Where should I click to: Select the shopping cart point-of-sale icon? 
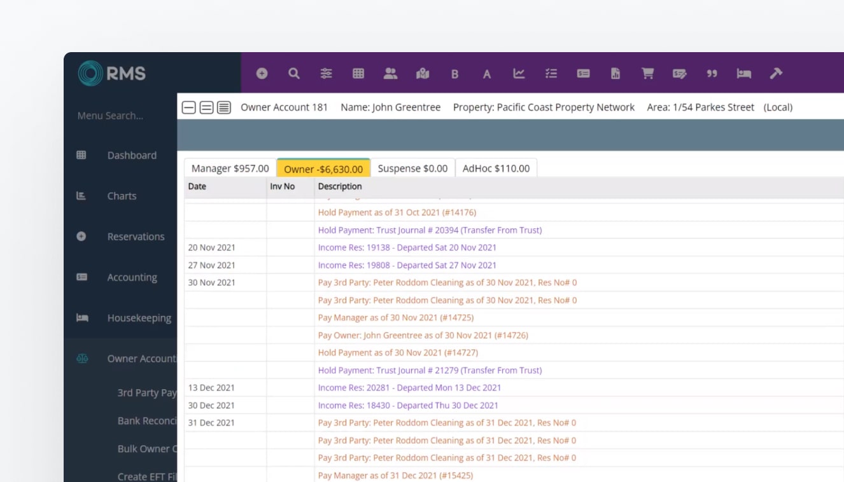click(x=647, y=73)
